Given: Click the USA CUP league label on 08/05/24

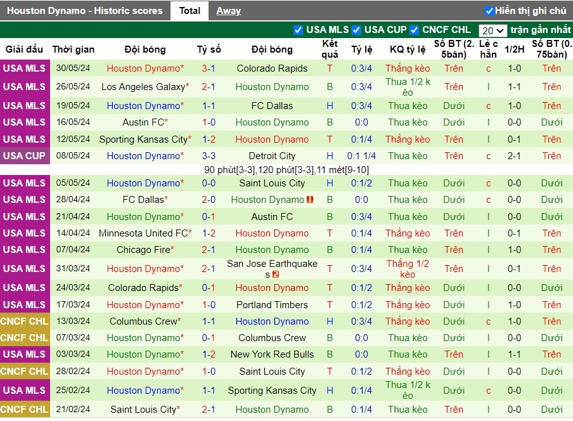Looking at the screenshot, I should 25,156.
